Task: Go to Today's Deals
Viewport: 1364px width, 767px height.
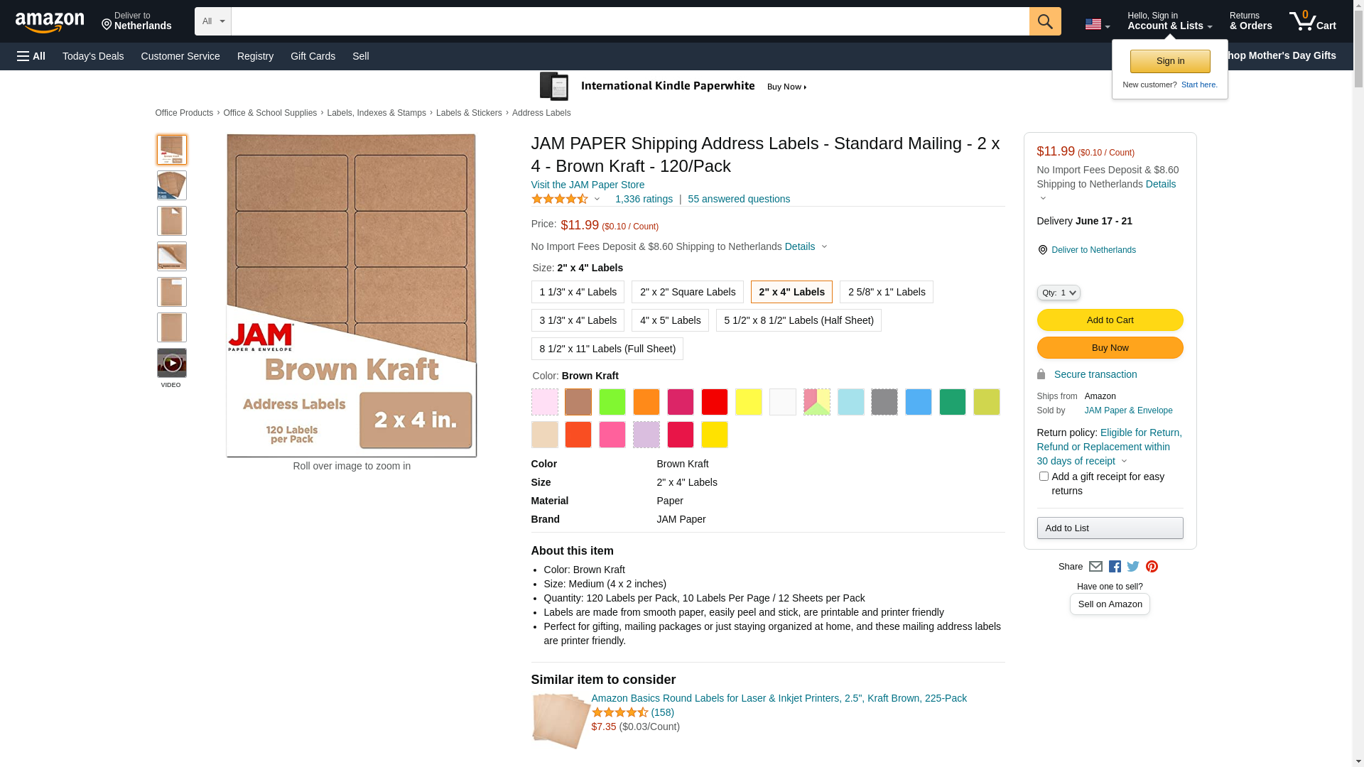Action: pyautogui.click(x=93, y=56)
